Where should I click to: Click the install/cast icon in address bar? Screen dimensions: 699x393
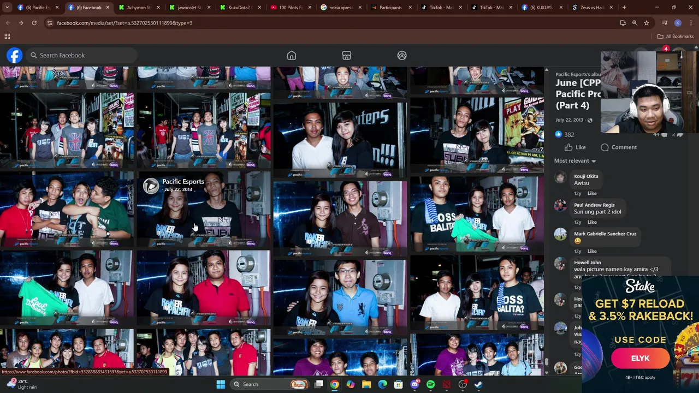(623, 23)
